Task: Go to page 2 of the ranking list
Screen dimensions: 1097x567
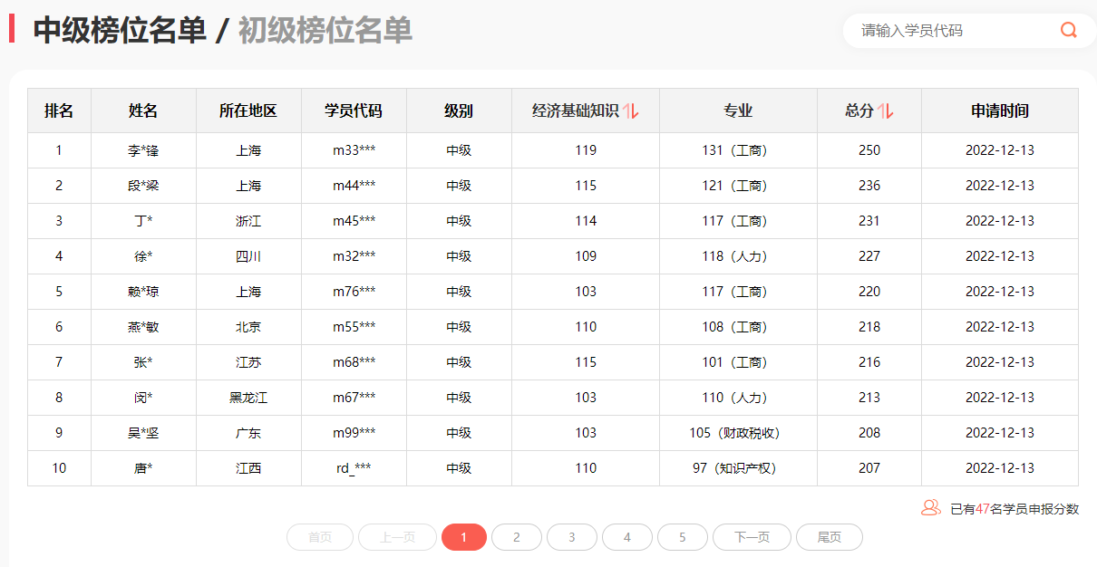Action: pos(517,537)
